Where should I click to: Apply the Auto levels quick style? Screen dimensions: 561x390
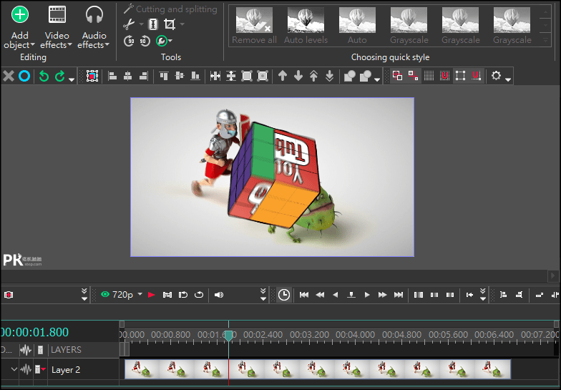tap(306, 26)
